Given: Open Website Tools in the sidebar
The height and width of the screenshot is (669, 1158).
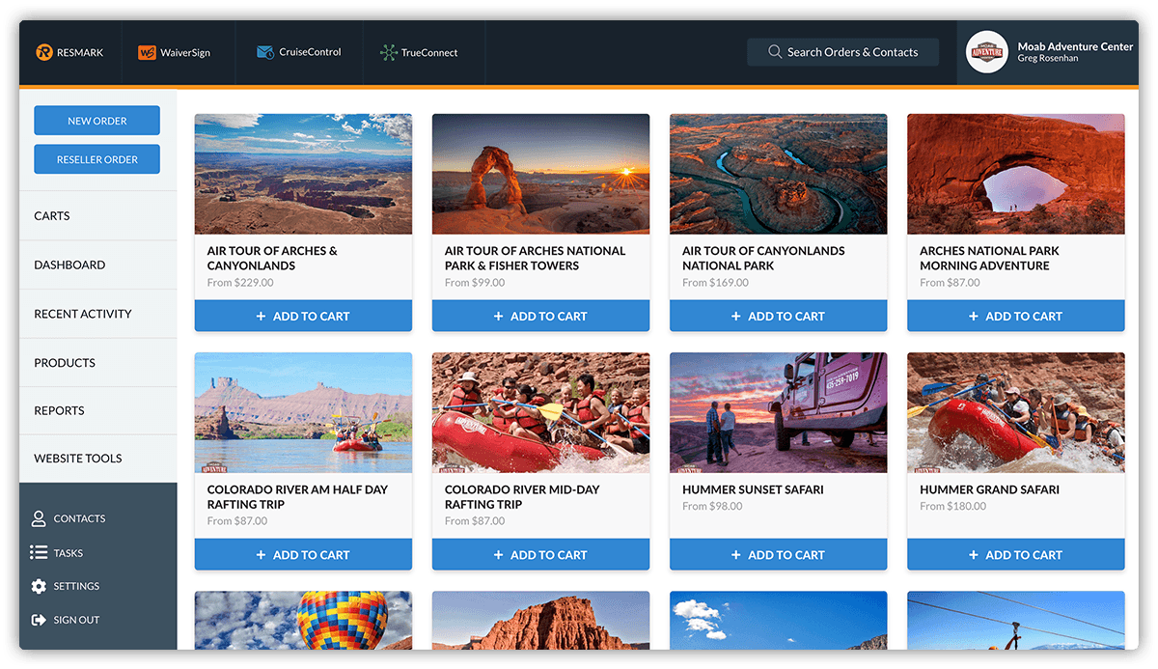Looking at the screenshot, I should click(98, 459).
